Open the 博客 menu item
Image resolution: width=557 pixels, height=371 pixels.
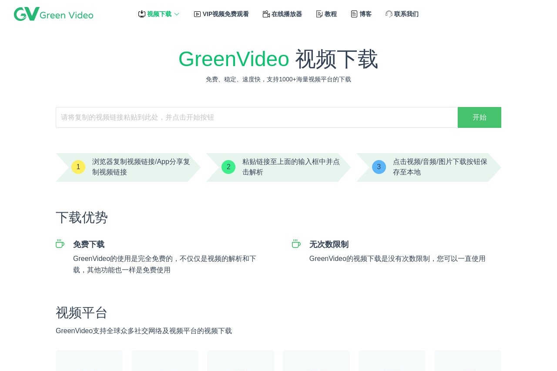click(x=366, y=14)
